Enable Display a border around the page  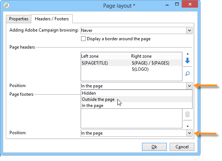tap(83, 39)
